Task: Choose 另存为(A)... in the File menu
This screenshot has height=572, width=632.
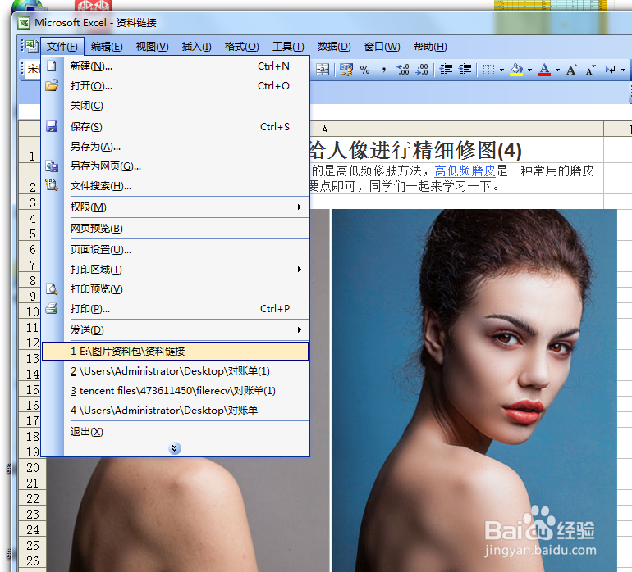Action: tap(176, 147)
